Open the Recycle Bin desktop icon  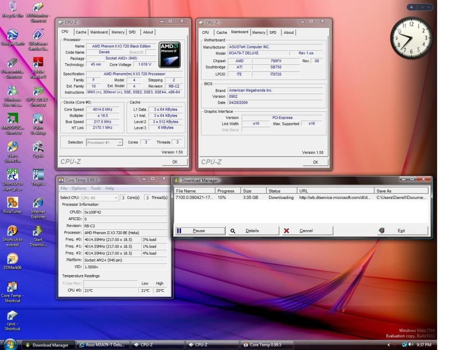click(12, 9)
